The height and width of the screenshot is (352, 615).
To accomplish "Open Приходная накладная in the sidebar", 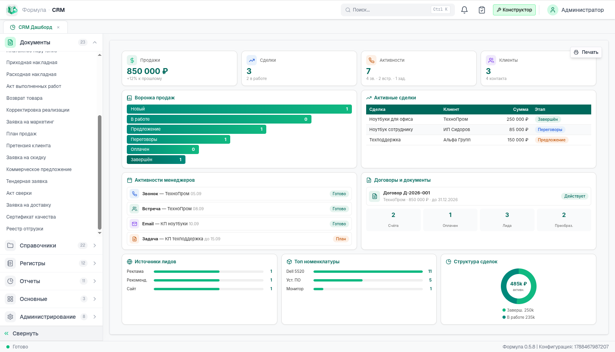I will point(32,63).
